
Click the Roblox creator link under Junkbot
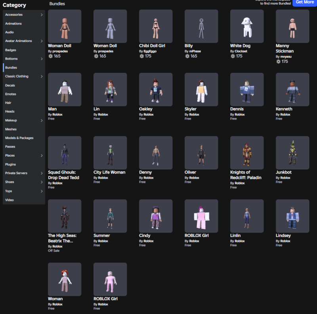pos(285,178)
